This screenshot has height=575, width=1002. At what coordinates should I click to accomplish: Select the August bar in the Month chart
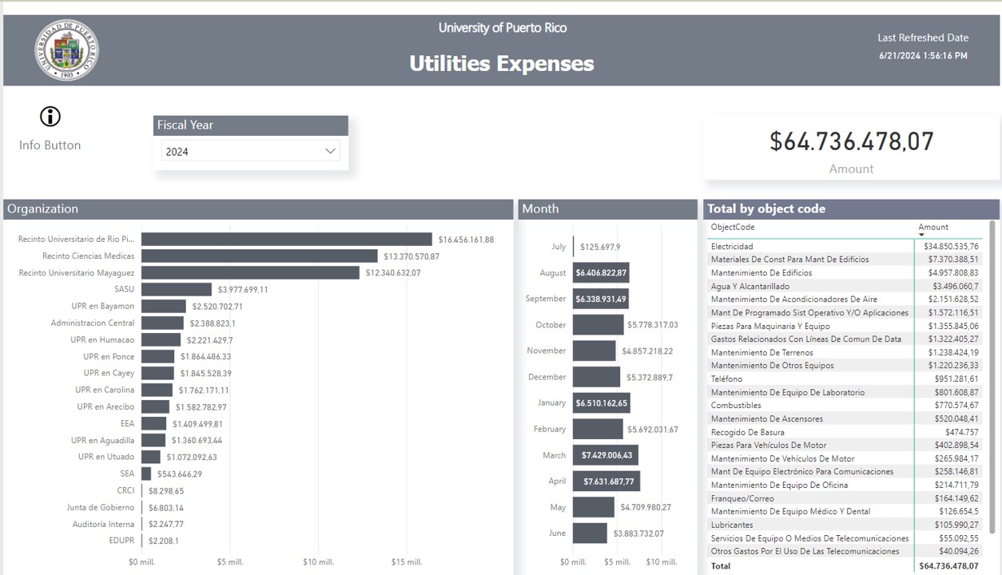[x=601, y=273]
